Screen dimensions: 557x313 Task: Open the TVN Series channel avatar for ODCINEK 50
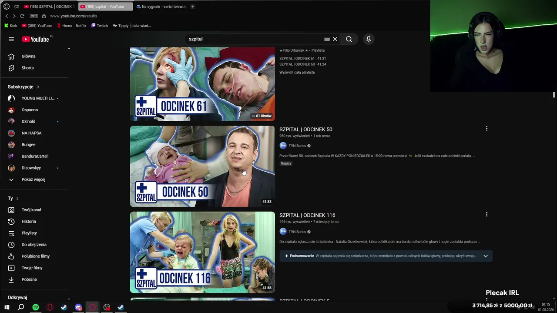point(283,146)
